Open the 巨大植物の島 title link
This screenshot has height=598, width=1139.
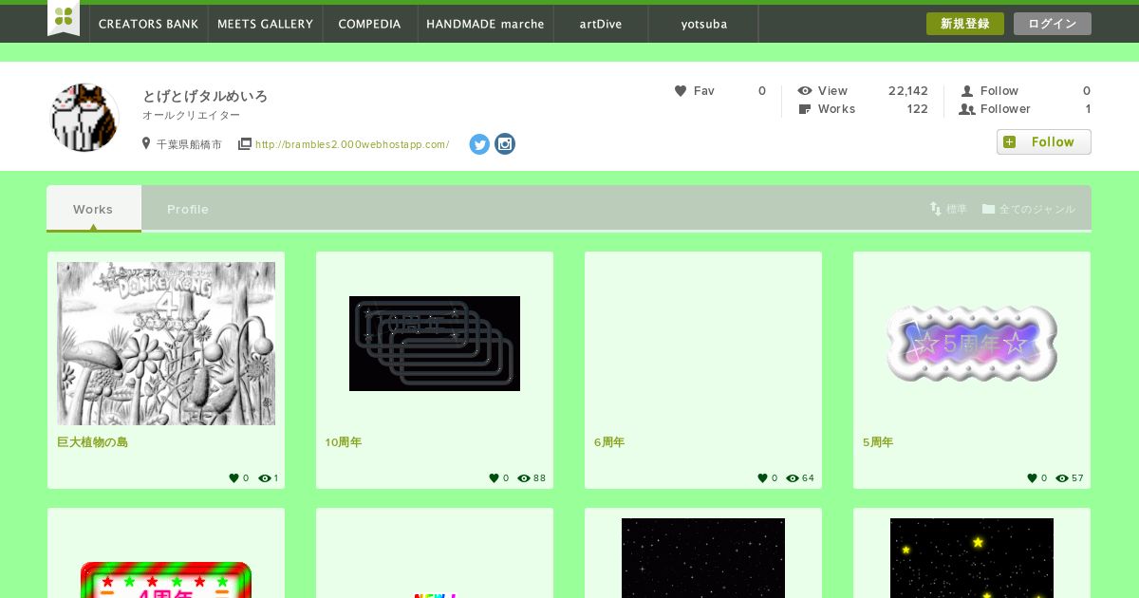(x=92, y=442)
